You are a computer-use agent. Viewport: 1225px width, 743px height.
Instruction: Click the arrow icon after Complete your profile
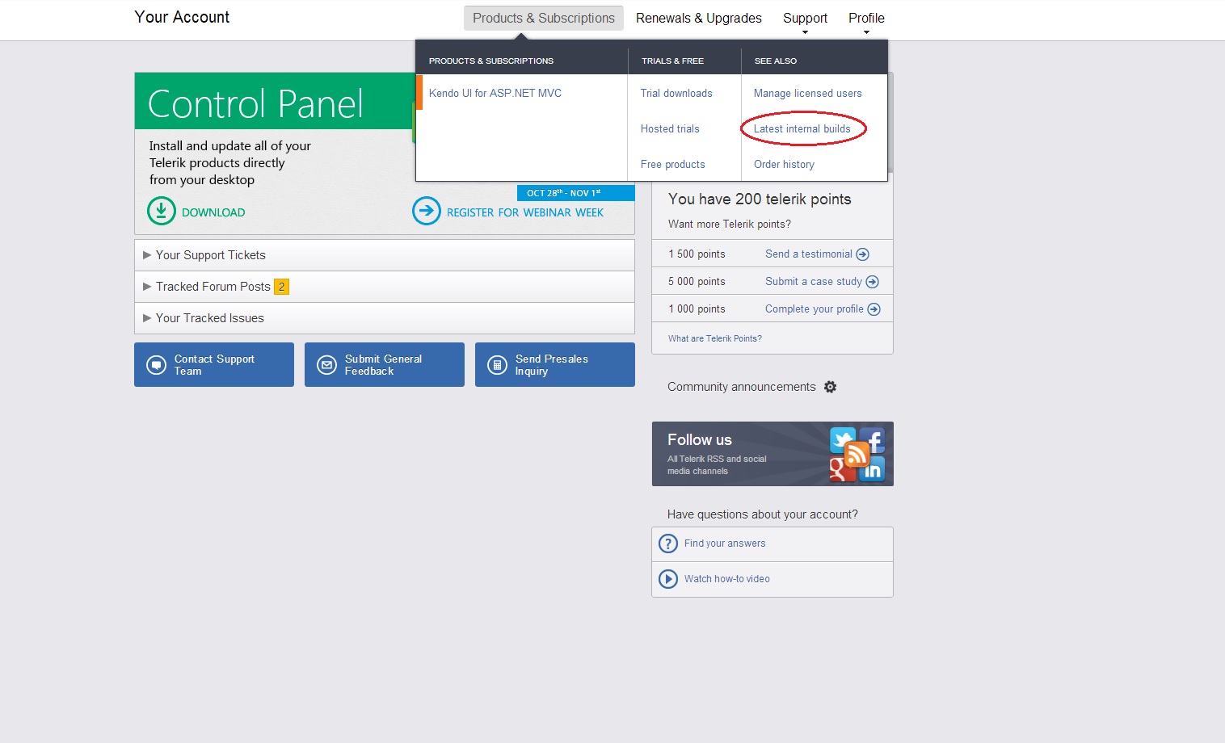[873, 309]
